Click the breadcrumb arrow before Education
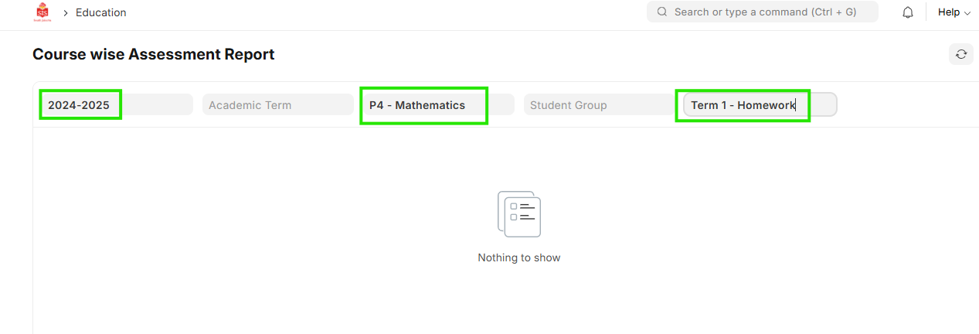Image resolution: width=979 pixels, height=334 pixels. click(66, 13)
